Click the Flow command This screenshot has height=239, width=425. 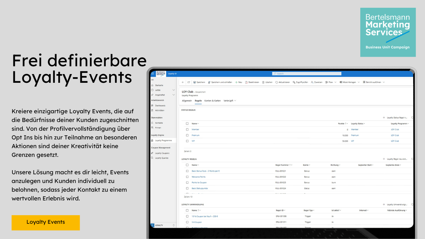pyautogui.click(x=329, y=82)
